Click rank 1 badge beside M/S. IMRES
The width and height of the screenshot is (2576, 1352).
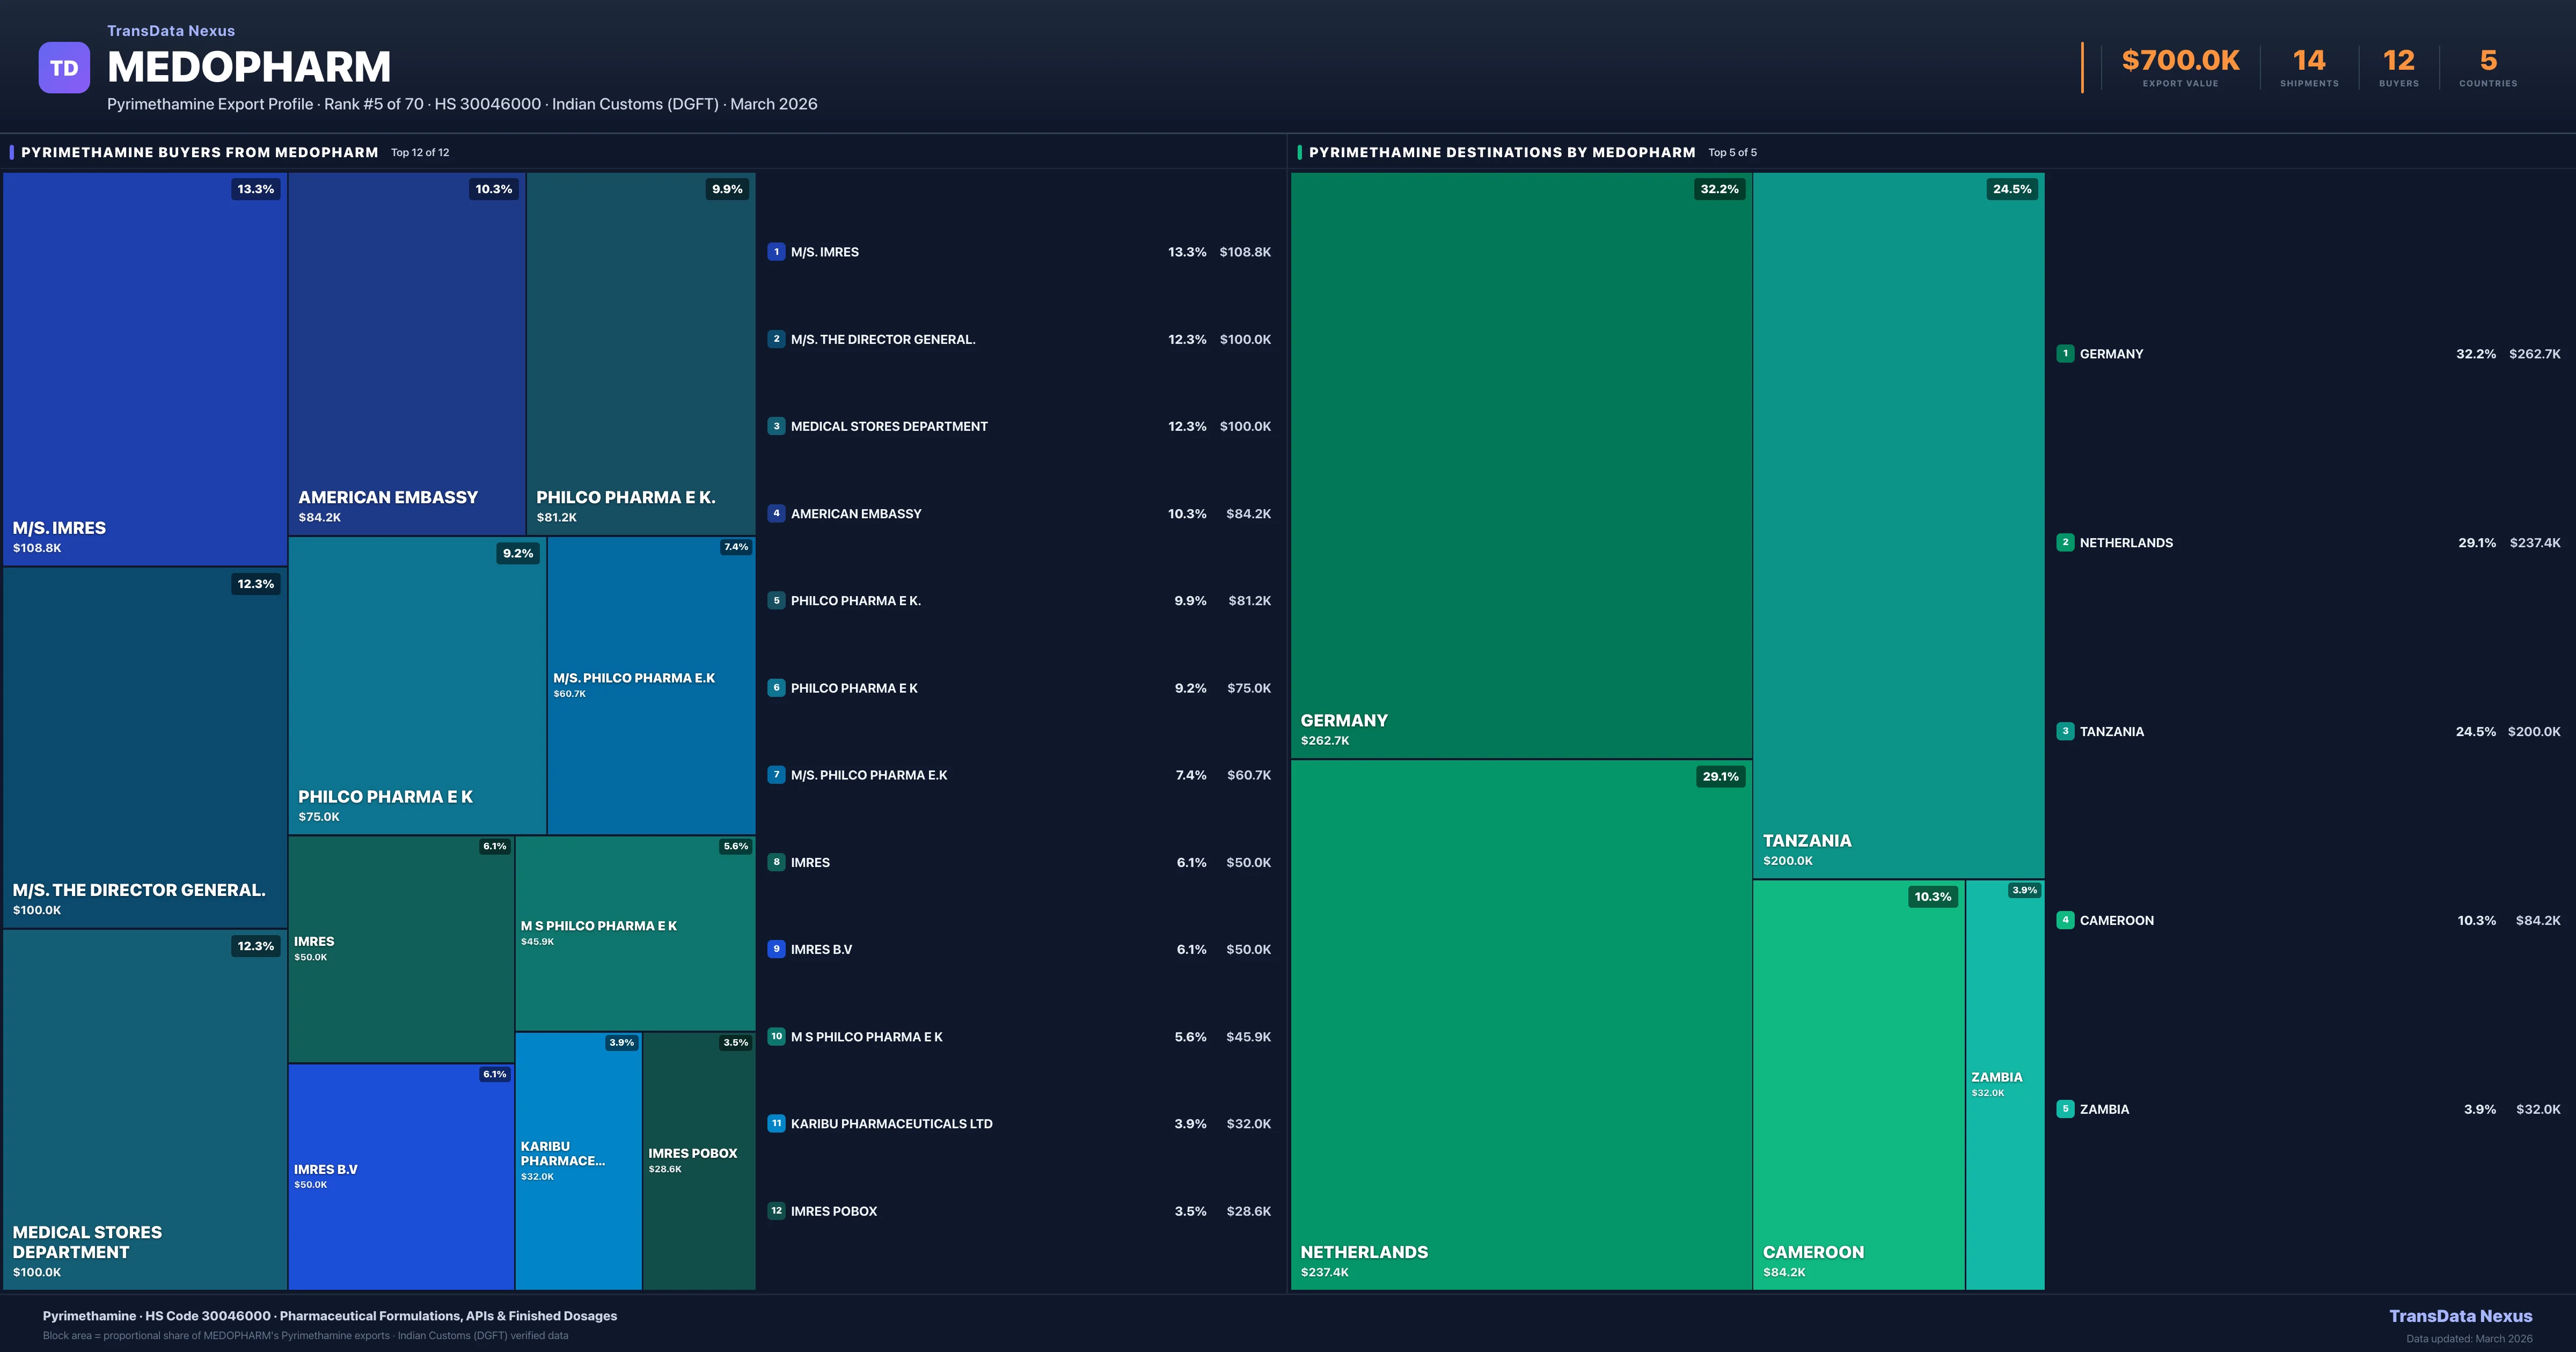[776, 252]
